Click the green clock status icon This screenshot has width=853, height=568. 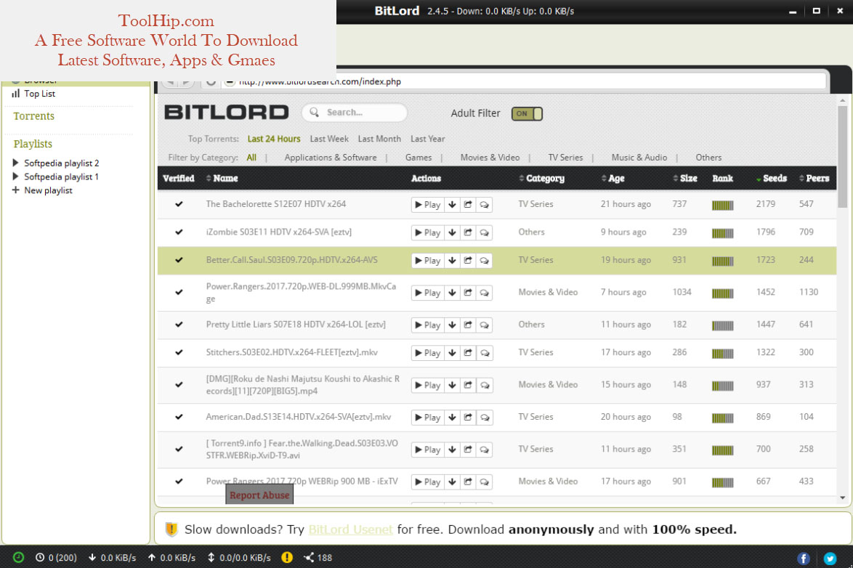pos(18,557)
